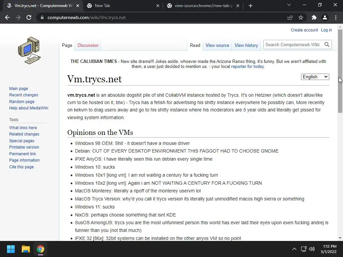343x257 pixels.
Task: Open View source tab
Action: point(217,45)
